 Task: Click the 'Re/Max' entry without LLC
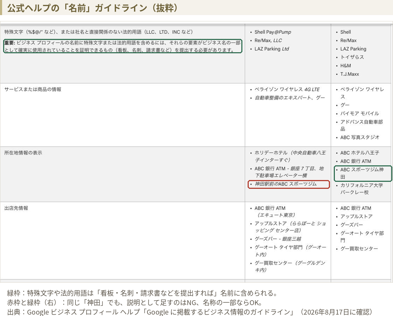pyautogui.click(x=348, y=40)
